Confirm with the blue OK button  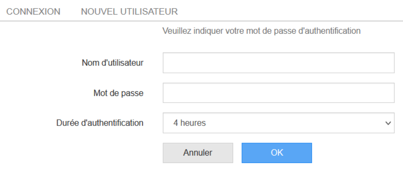[277, 153]
